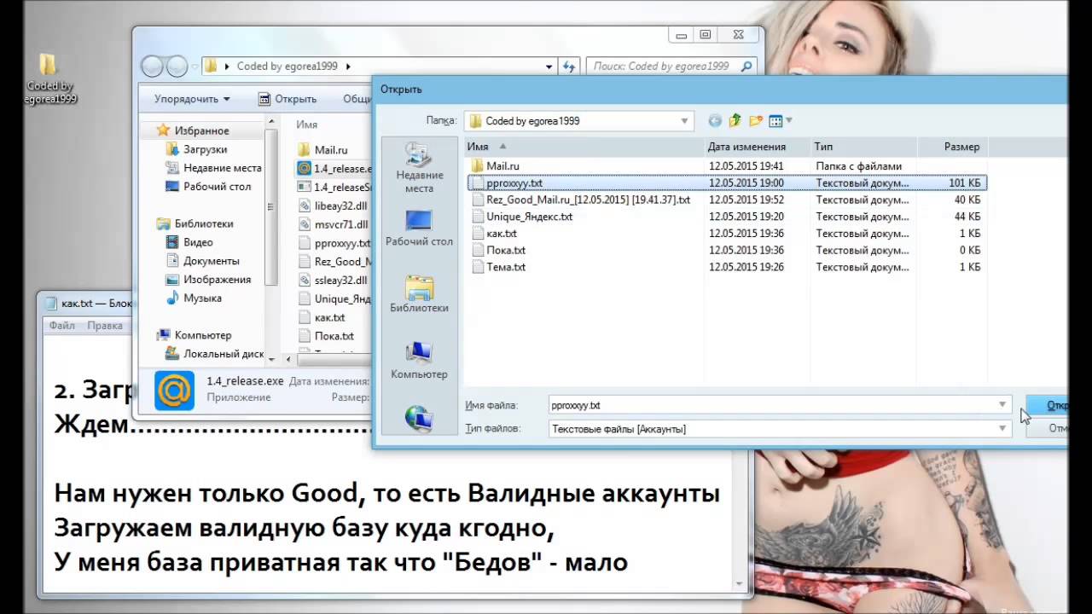The width and height of the screenshot is (1092, 614).
Task: Expand the Папка folder dropdown
Action: point(684,121)
